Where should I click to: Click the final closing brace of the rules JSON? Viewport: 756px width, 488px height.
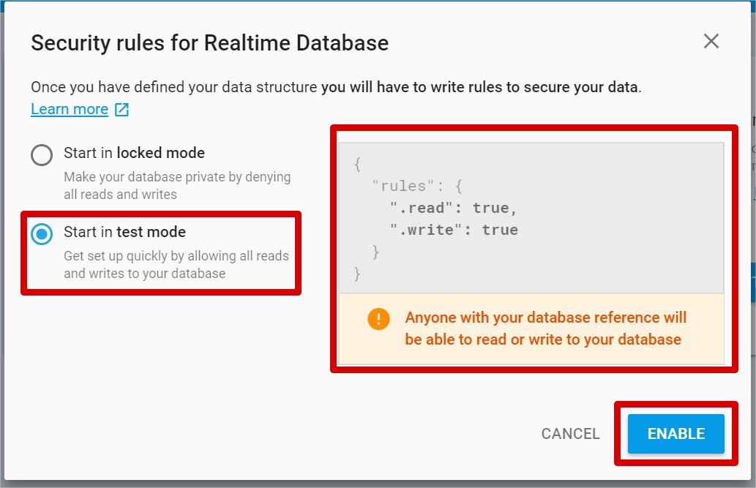[357, 274]
